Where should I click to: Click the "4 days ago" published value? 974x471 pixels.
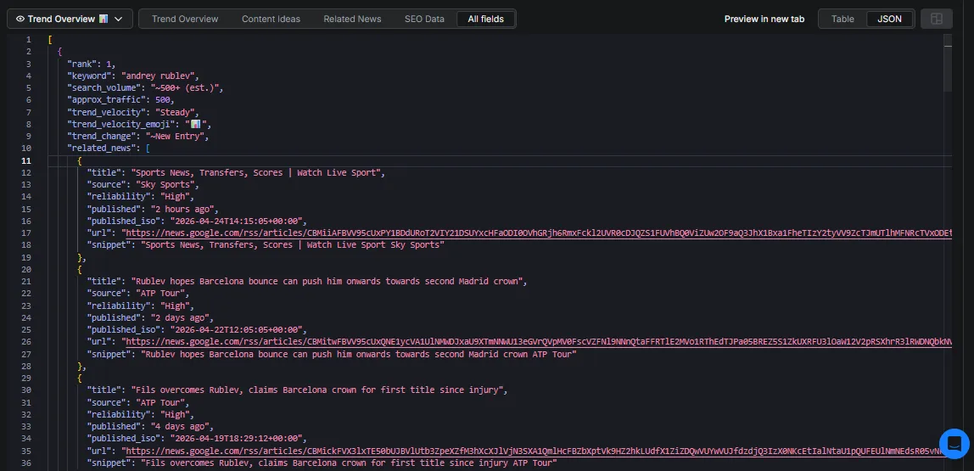tap(182, 426)
